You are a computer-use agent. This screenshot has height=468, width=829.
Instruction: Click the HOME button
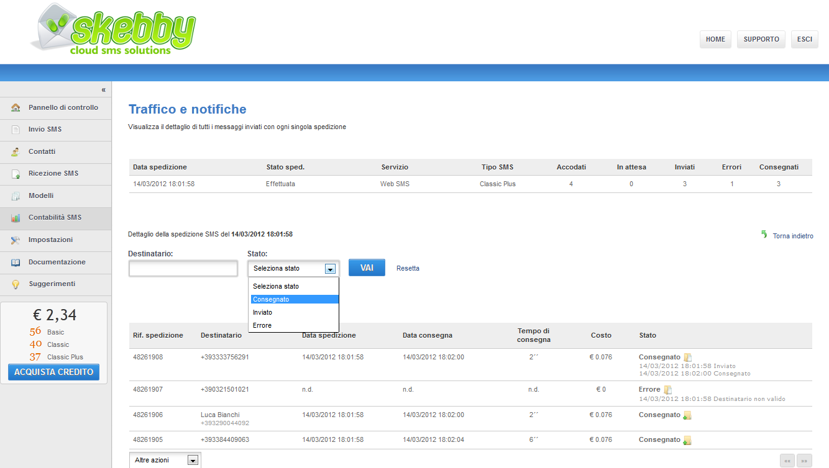[x=715, y=39]
